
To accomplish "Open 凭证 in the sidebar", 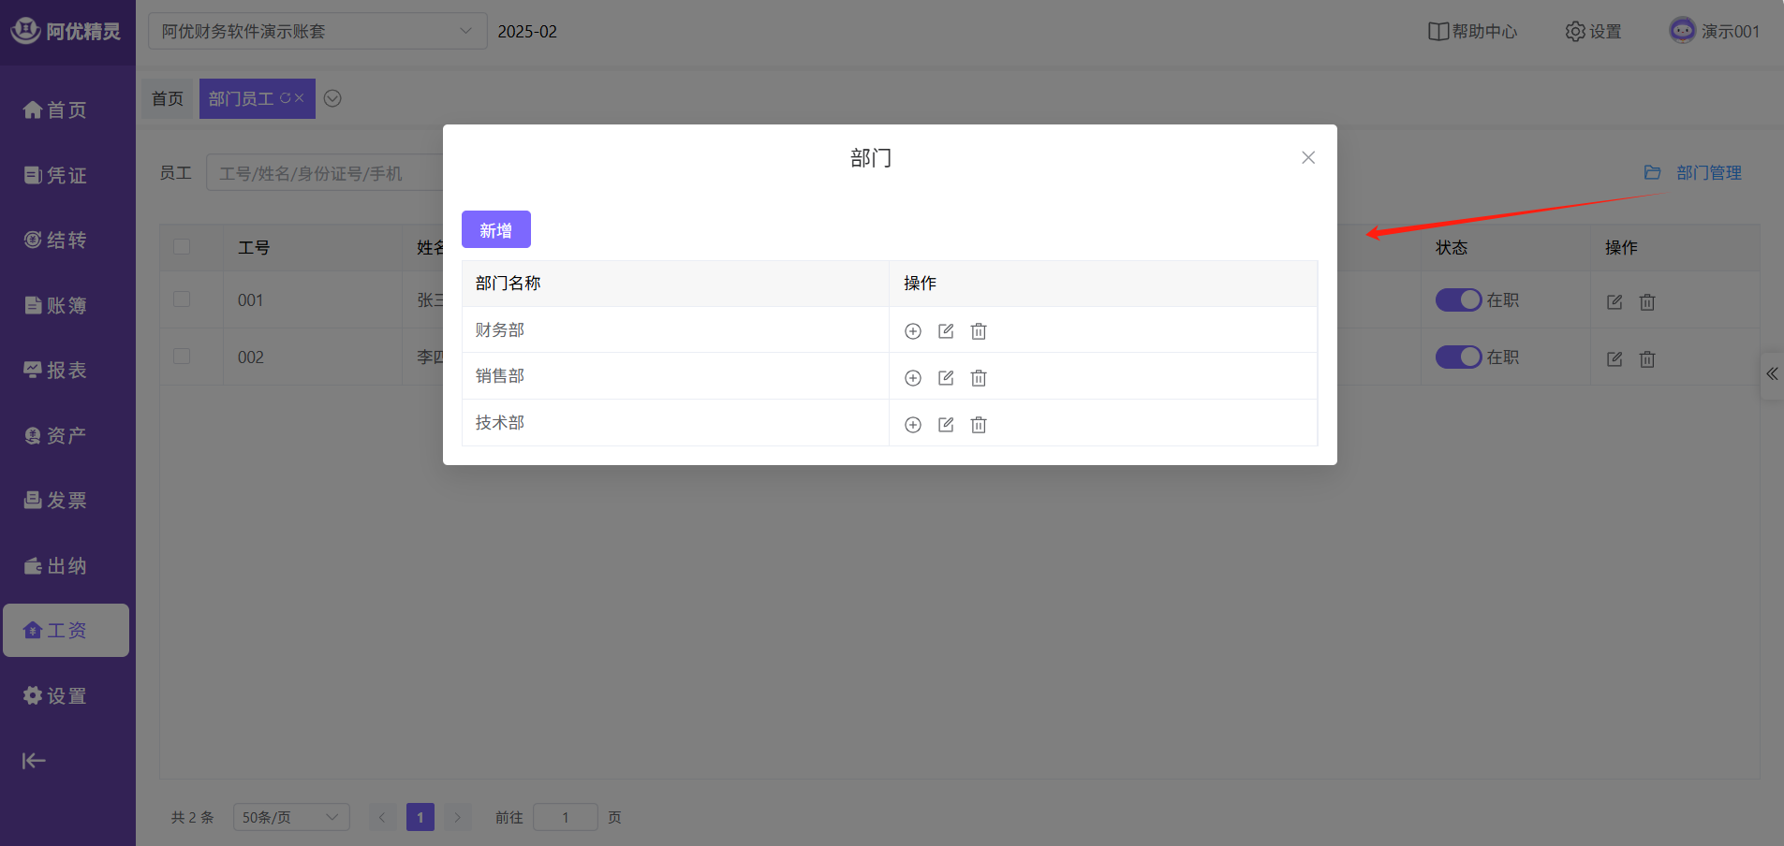I will [56, 175].
